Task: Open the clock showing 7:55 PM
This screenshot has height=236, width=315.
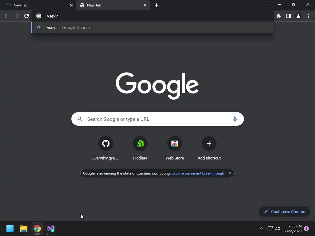Action: click(293, 229)
